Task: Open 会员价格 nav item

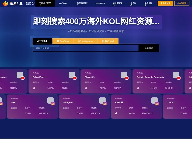Action: pos(133,4)
